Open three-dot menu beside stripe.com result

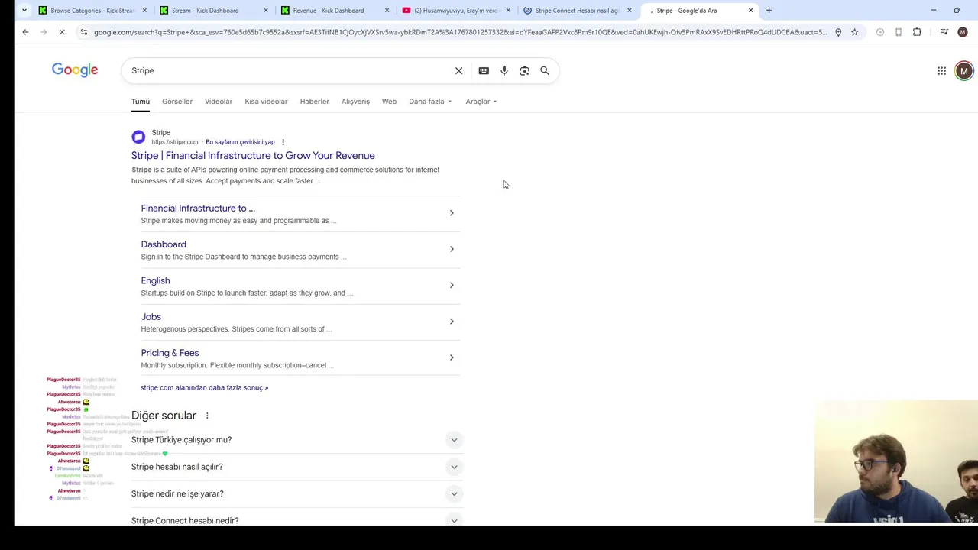click(283, 142)
